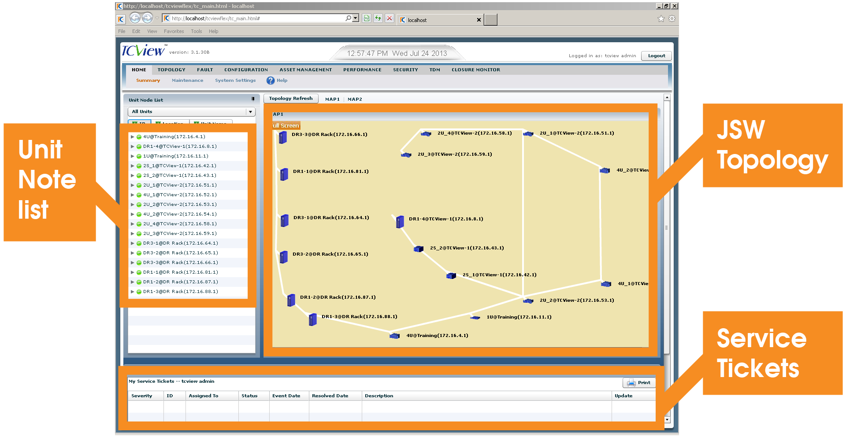Expand the DR3-1@DR Rack(172.16.64.1) tree node
The width and height of the screenshot is (846, 436).
click(x=132, y=243)
